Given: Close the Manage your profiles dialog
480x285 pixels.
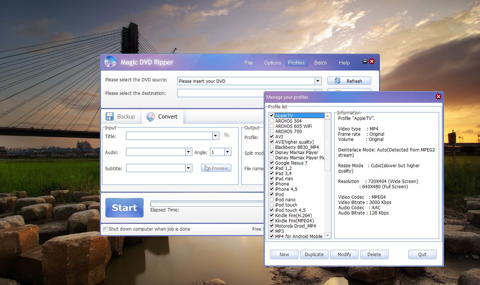Looking at the screenshot, I should [x=438, y=97].
